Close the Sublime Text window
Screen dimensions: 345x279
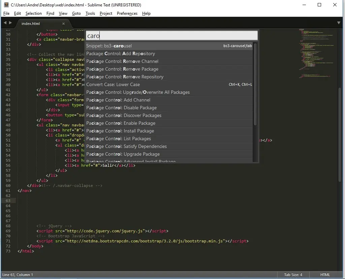pos(335,5)
